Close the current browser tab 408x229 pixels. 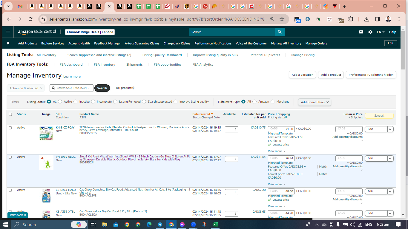tap(109, 6)
